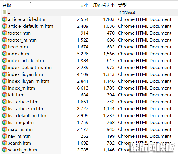
Task: Click the article_default_m.htm file name
Action: 30,26
